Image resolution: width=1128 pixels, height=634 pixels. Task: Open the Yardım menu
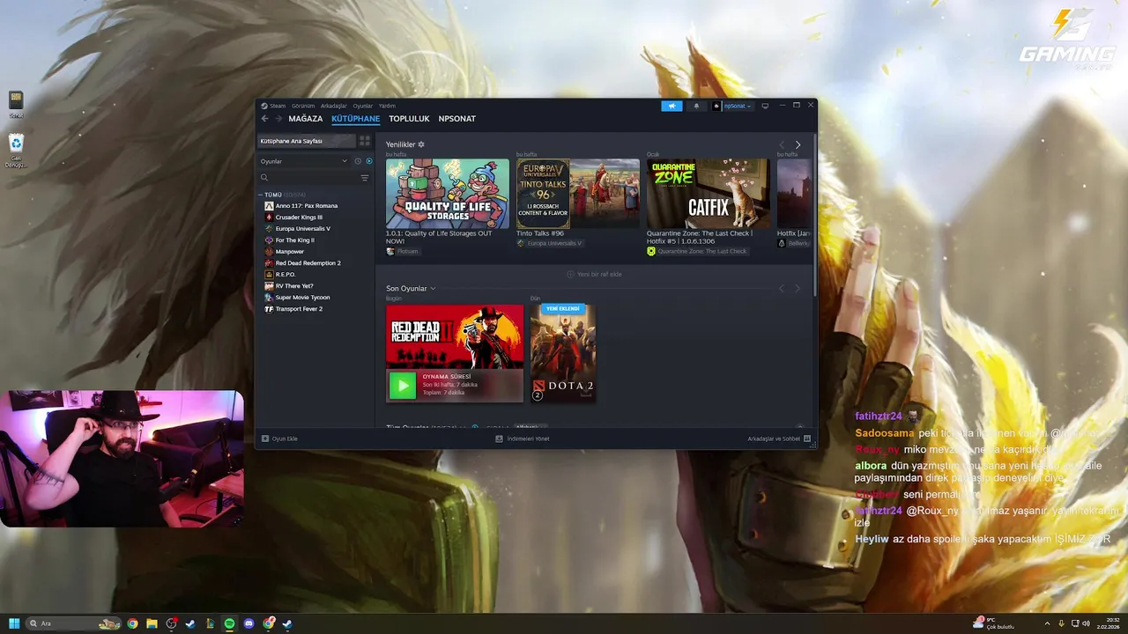point(387,106)
